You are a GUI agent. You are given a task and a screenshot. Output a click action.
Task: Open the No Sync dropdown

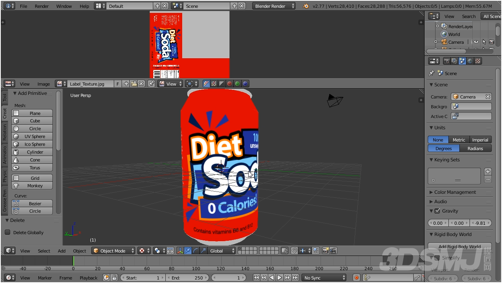click(x=324, y=278)
